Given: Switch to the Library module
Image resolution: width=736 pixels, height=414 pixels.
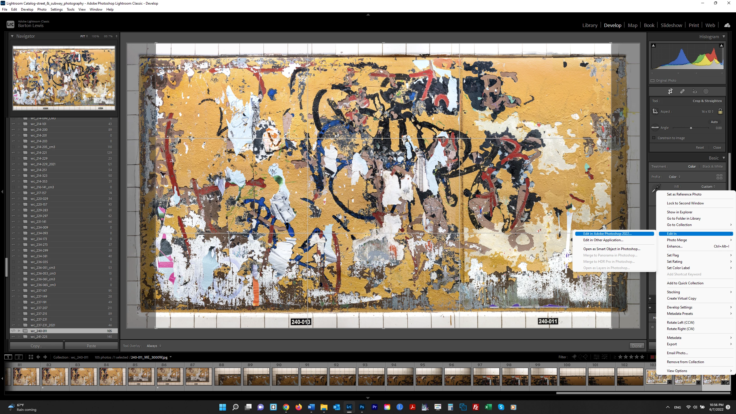Looking at the screenshot, I should pyautogui.click(x=590, y=25).
